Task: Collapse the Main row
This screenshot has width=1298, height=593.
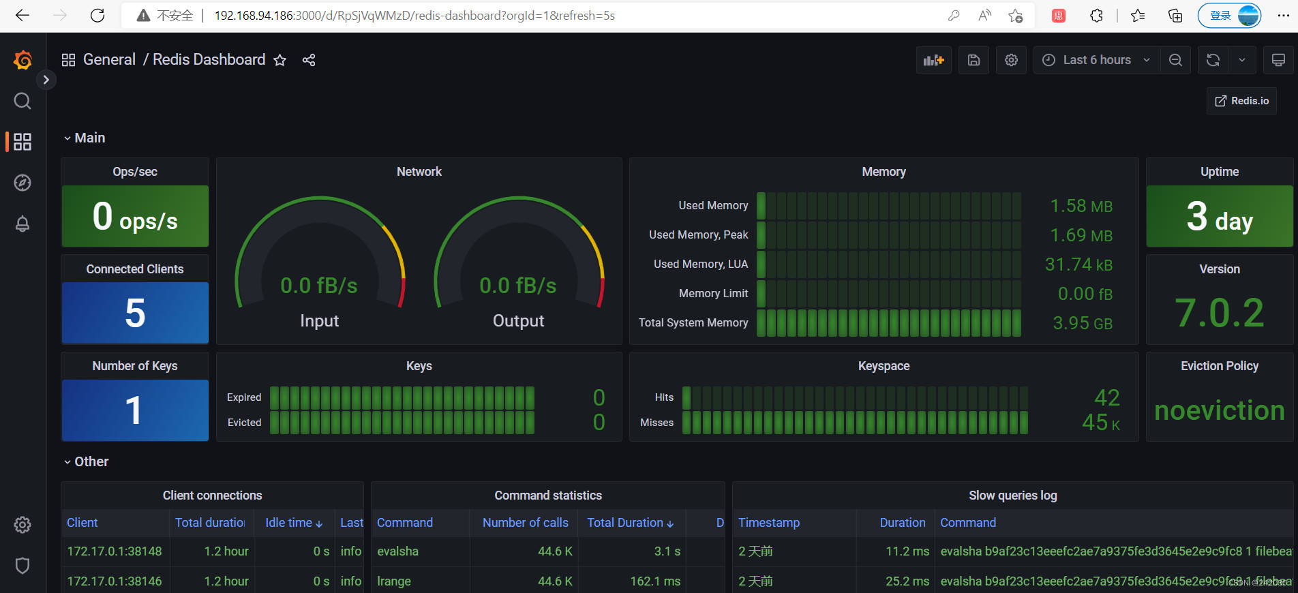Action: (85, 138)
